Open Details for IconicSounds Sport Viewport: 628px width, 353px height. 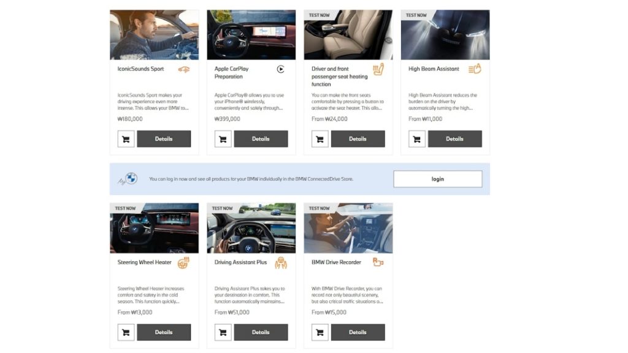click(164, 139)
